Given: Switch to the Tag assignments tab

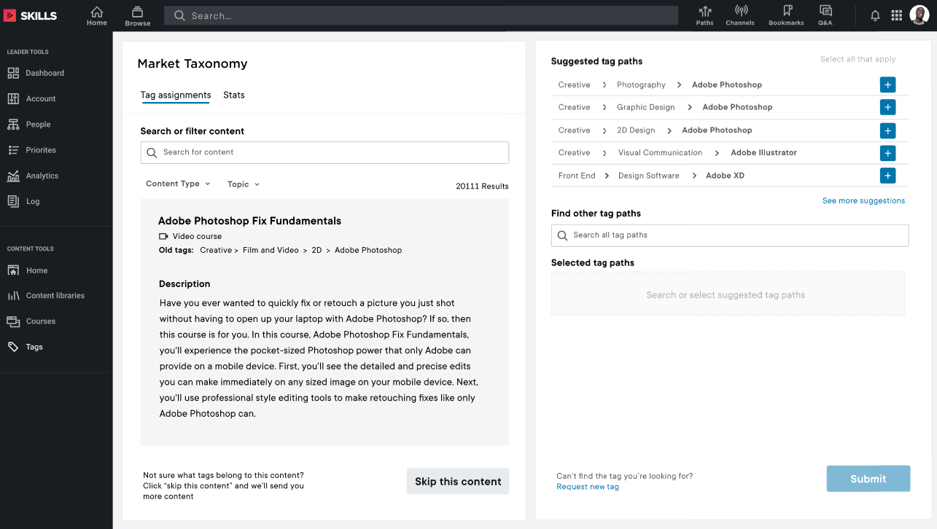Looking at the screenshot, I should pos(176,95).
